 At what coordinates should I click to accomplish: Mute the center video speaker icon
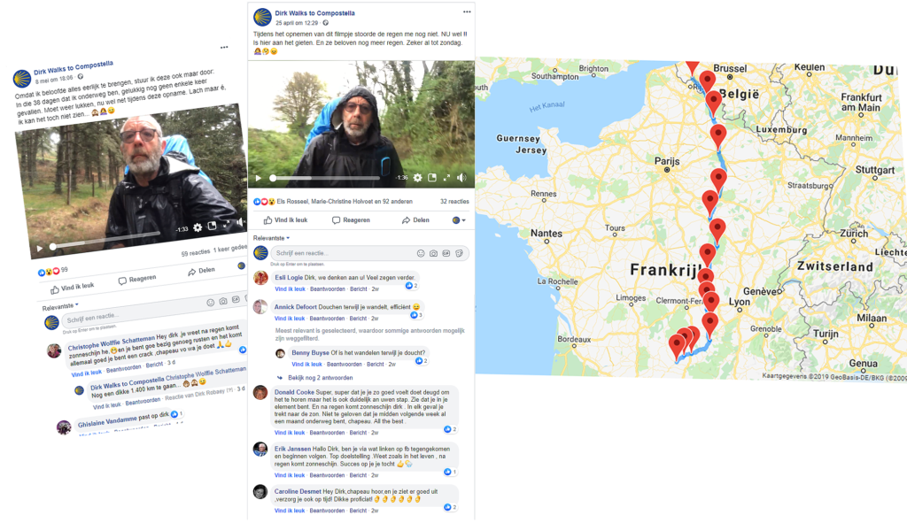(x=461, y=178)
